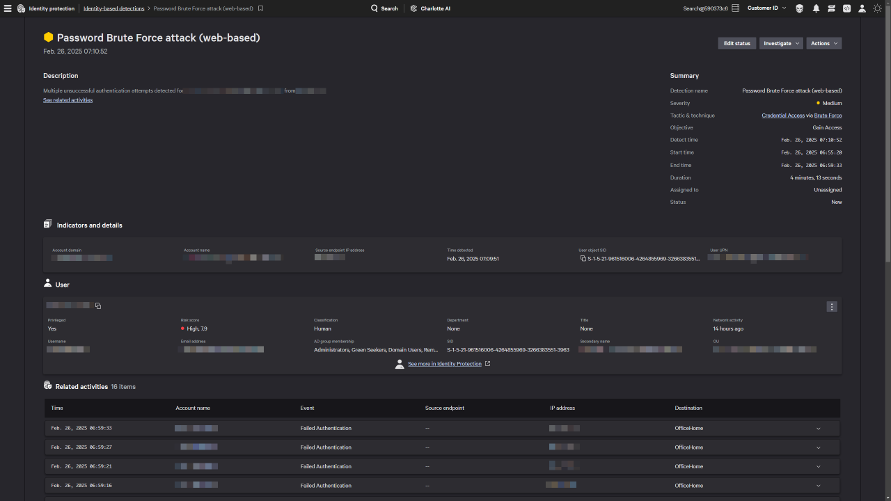
Task: Click the 06:59:21 timestamp cell
Action: (x=81, y=467)
